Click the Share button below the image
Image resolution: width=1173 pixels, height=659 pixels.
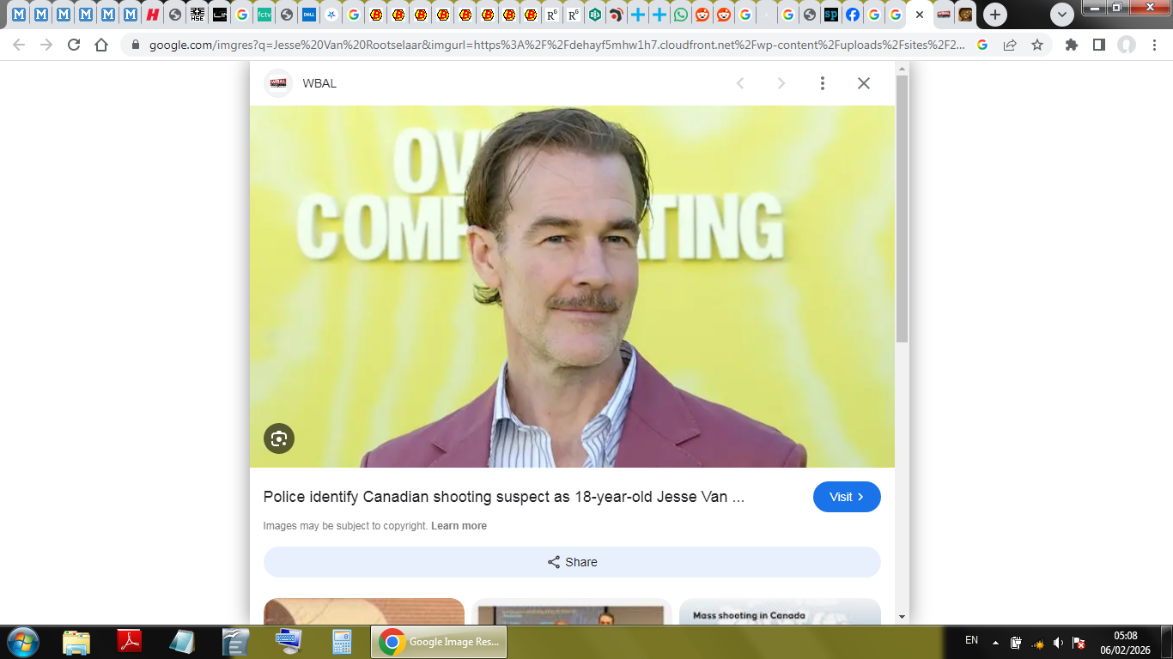click(x=572, y=562)
